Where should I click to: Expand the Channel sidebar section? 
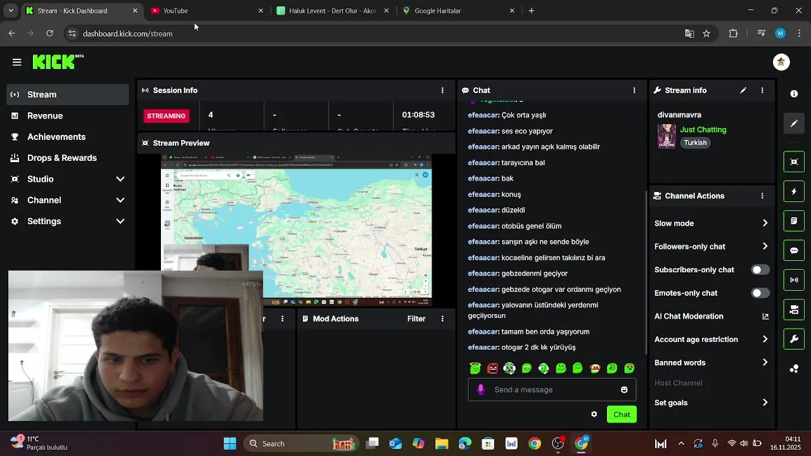68,200
